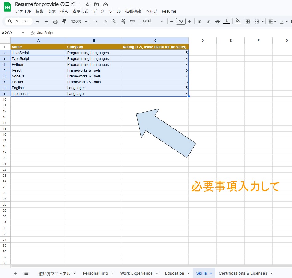This screenshot has height=278, width=292.
Task: Star this spreadsheet document
Action: [x=88, y=4]
